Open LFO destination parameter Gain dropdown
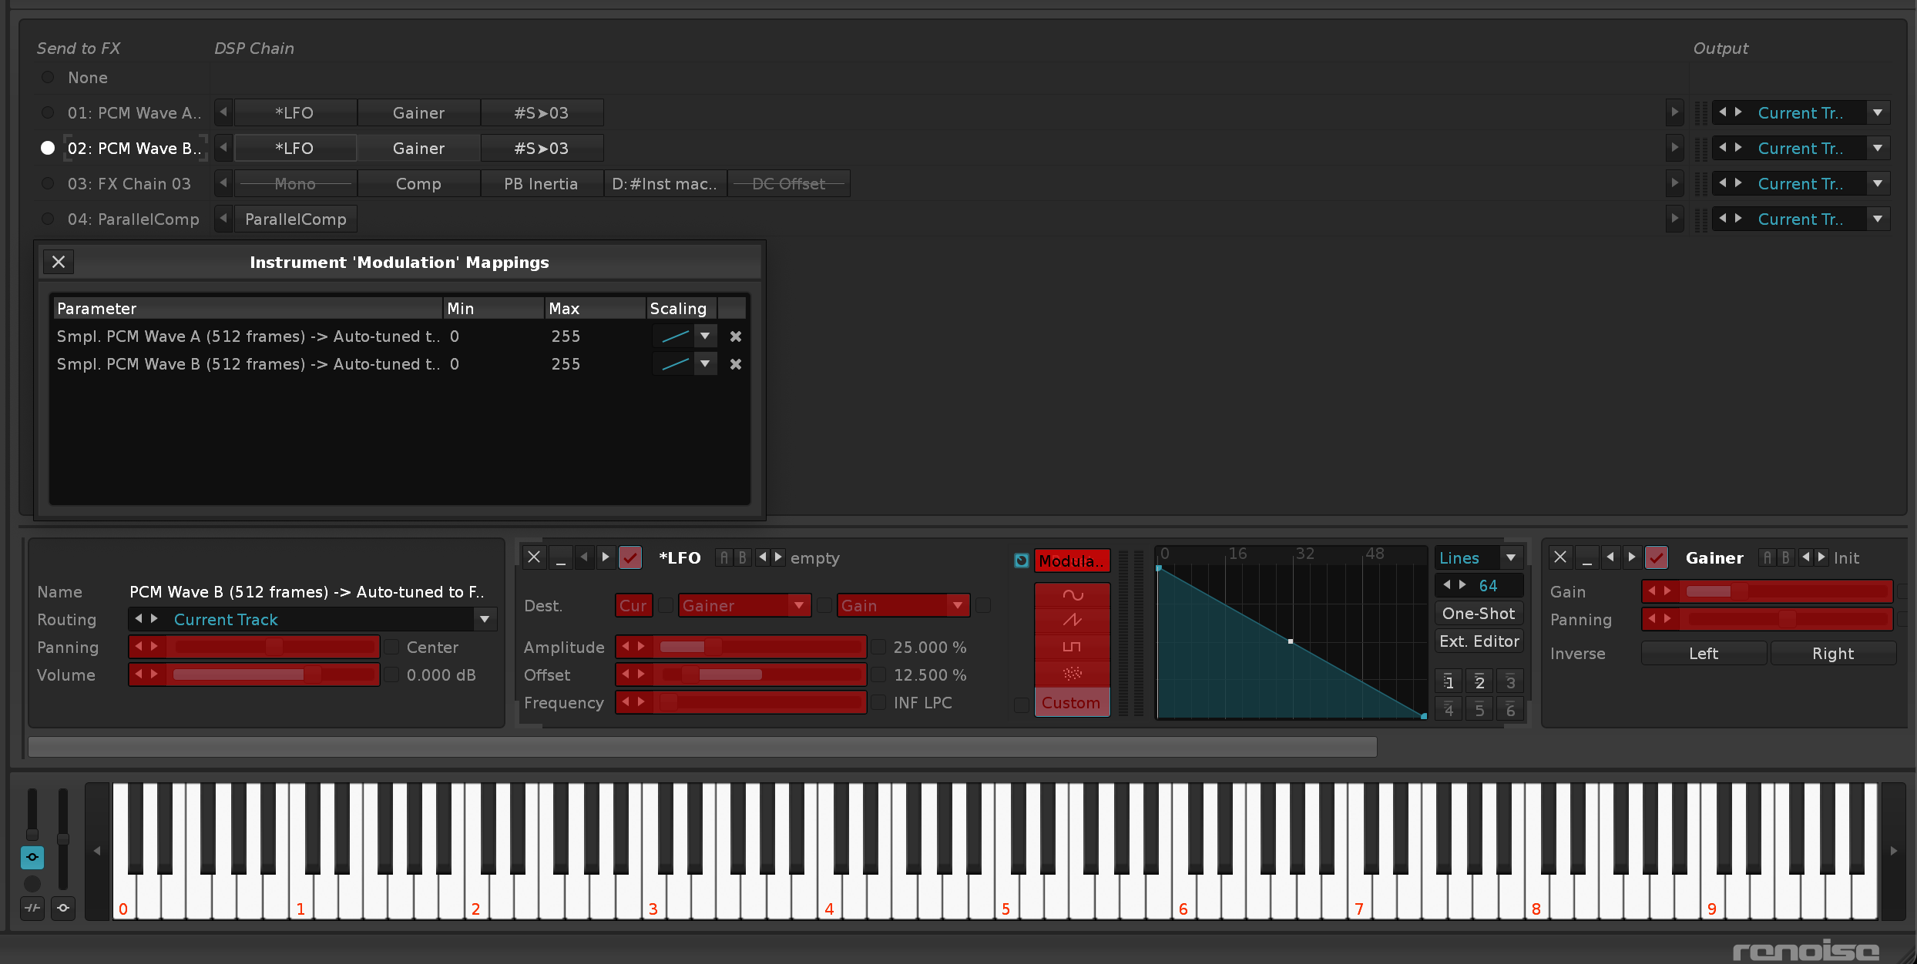 [x=958, y=605]
